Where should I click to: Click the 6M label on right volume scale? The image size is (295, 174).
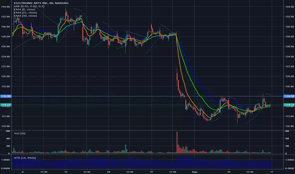pyautogui.click(x=287, y=131)
